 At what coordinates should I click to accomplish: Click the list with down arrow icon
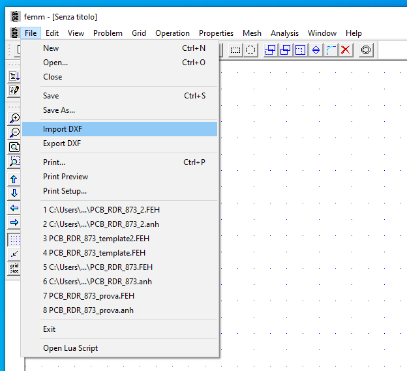click(x=14, y=76)
